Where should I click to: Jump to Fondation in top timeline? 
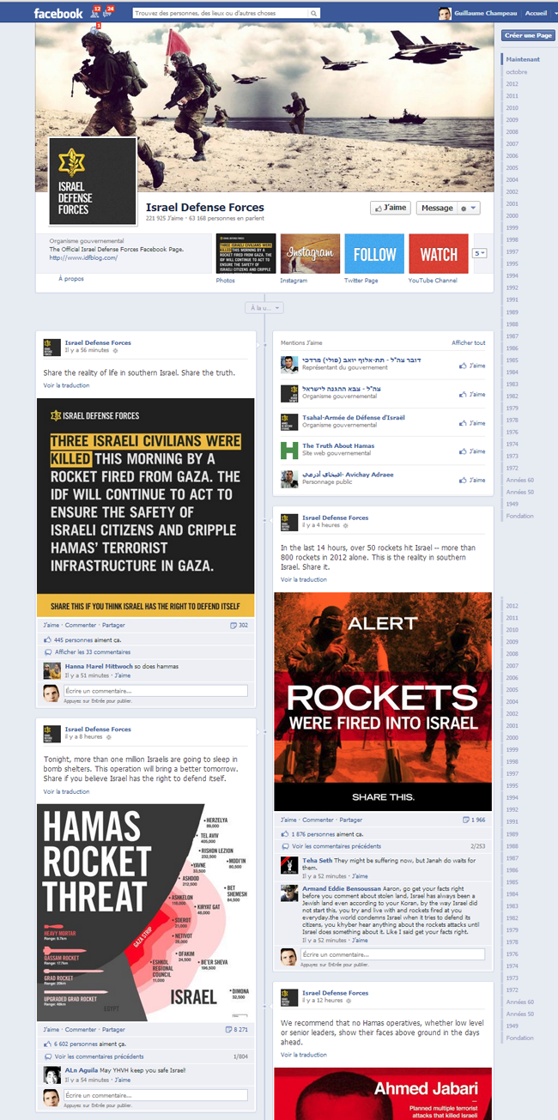[x=519, y=516]
